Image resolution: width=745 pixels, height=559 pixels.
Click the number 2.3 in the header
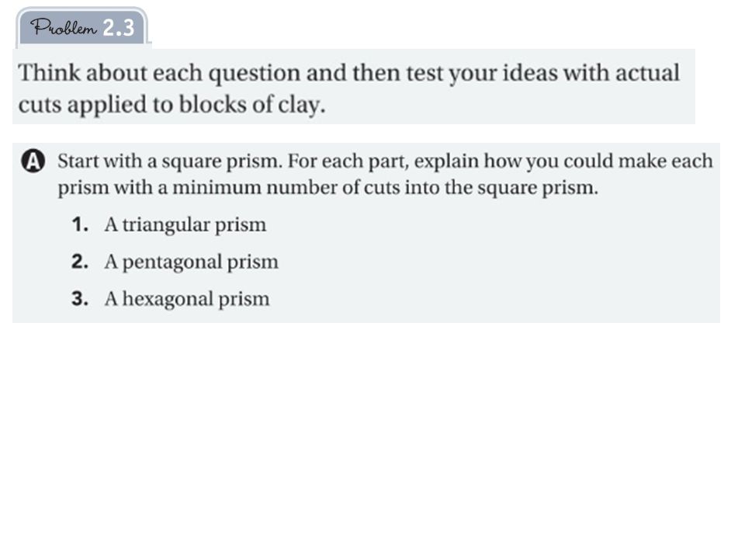[119, 28]
